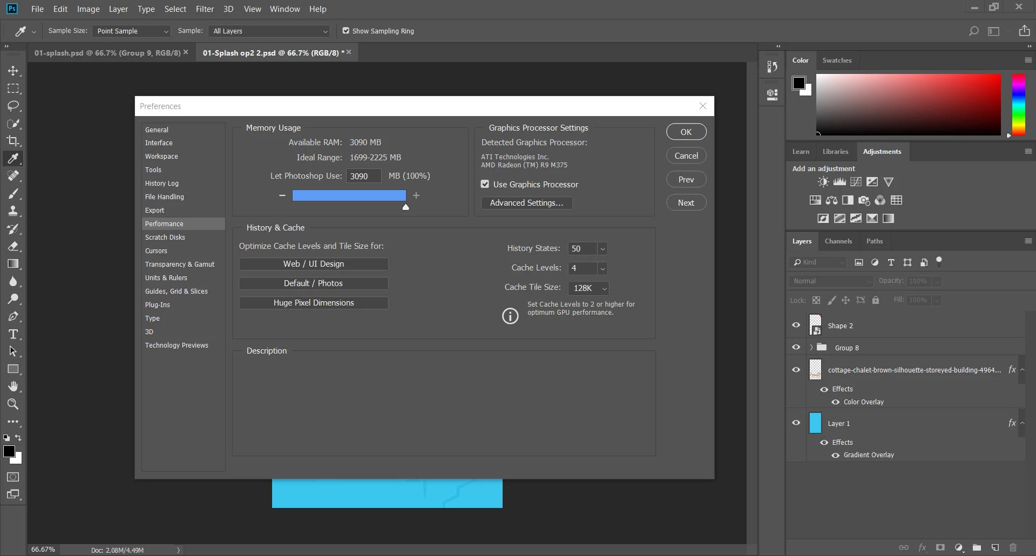Create a new group with folder icon
The height and width of the screenshot is (556, 1036).
977,547
